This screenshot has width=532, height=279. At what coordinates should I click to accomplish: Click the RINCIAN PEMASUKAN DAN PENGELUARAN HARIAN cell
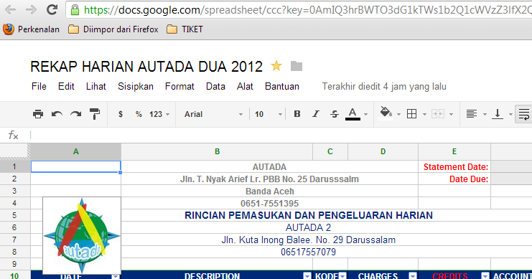(x=309, y=215)
